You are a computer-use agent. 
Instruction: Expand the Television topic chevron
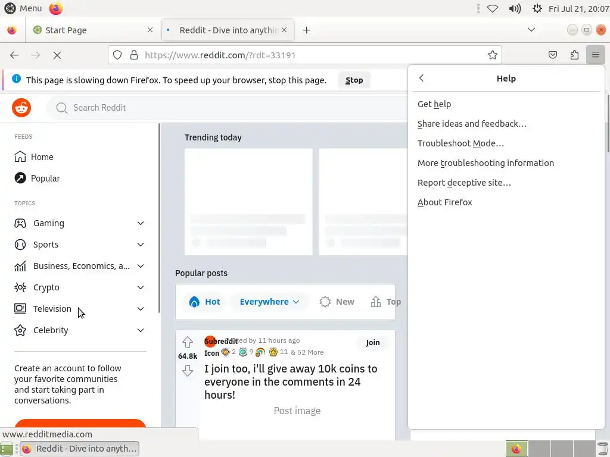141,309
